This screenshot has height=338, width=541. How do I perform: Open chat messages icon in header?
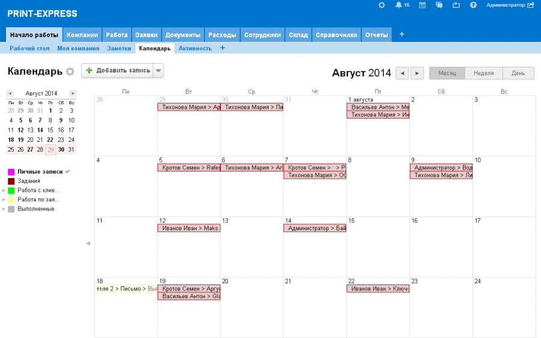coord(439,5)
